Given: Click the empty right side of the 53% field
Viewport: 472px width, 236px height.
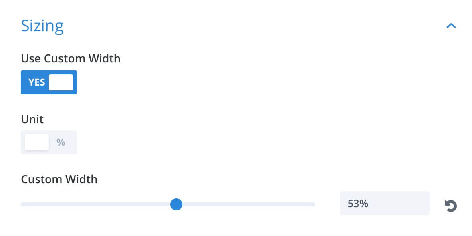Looking at the screenshot, I should 400,203.
